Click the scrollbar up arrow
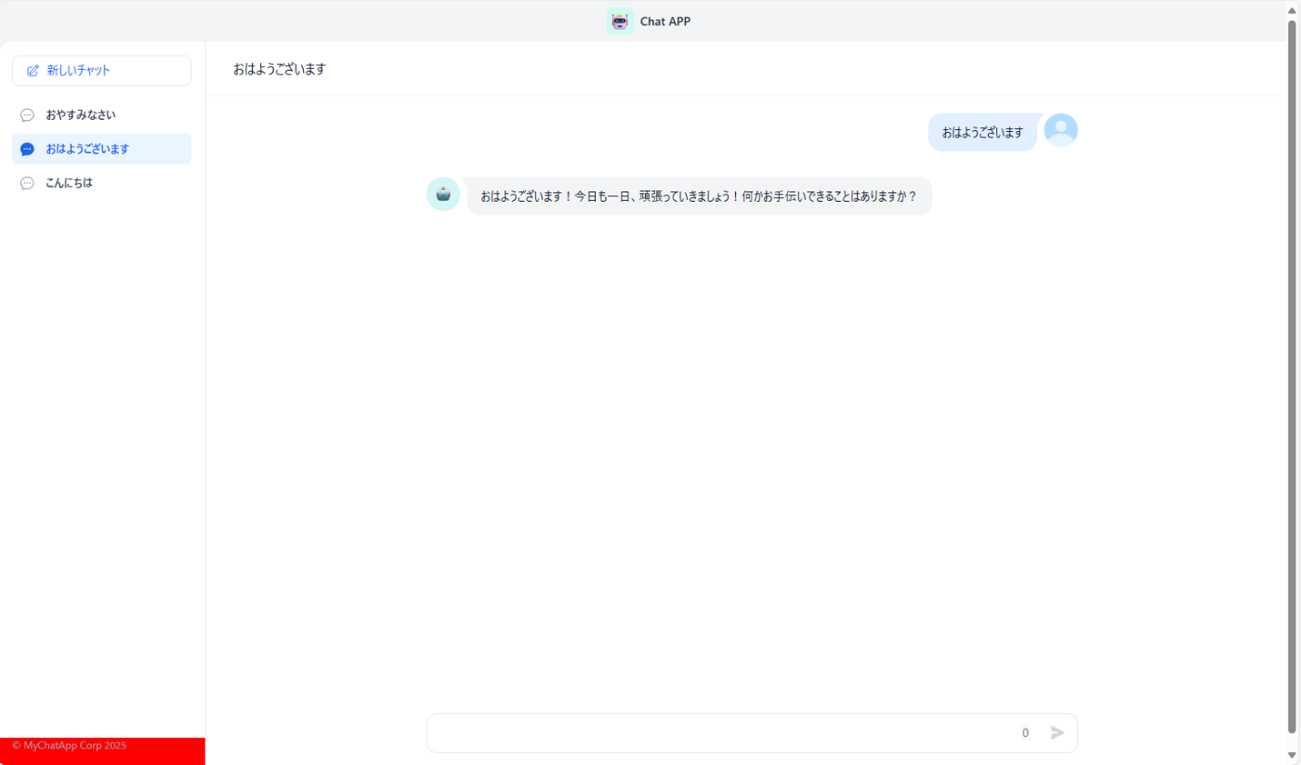The width and height of the screenshot is (1301, 765). point(1292,8)
